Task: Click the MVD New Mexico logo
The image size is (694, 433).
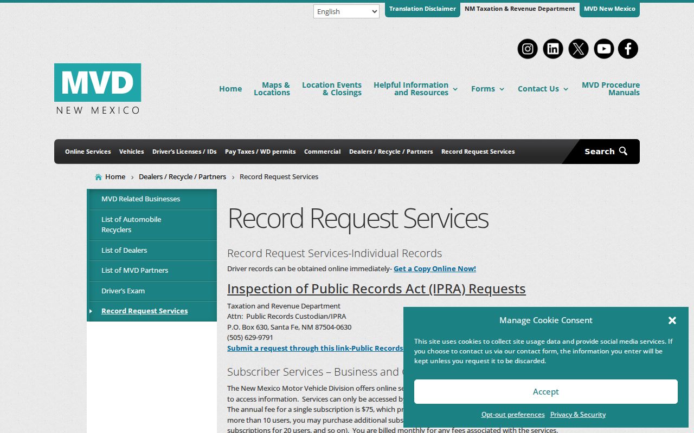Action: pyautogui.click(x=98, y=89)
